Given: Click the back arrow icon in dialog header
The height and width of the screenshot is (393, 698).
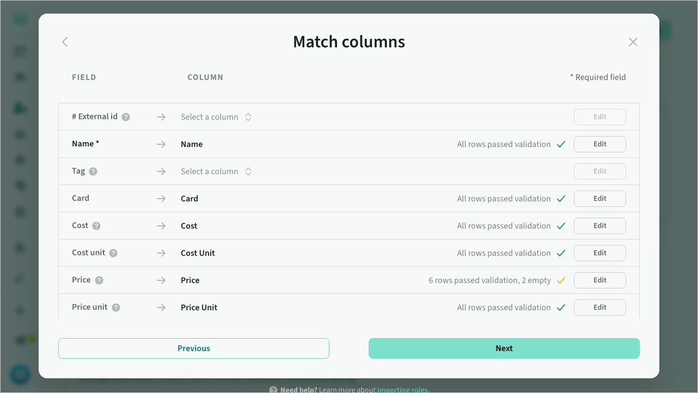Looking at the screenshot, I should [x=65, y=42].
